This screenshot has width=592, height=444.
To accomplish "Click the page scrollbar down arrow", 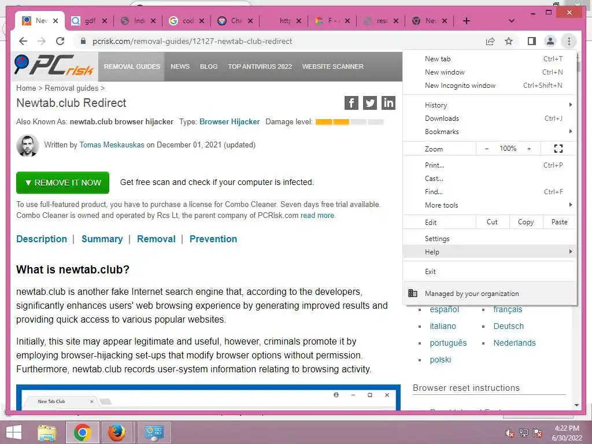I will point(576,405).
